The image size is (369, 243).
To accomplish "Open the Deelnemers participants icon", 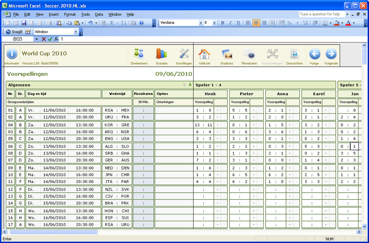I will pyautogui.click(x=139, y=54).
